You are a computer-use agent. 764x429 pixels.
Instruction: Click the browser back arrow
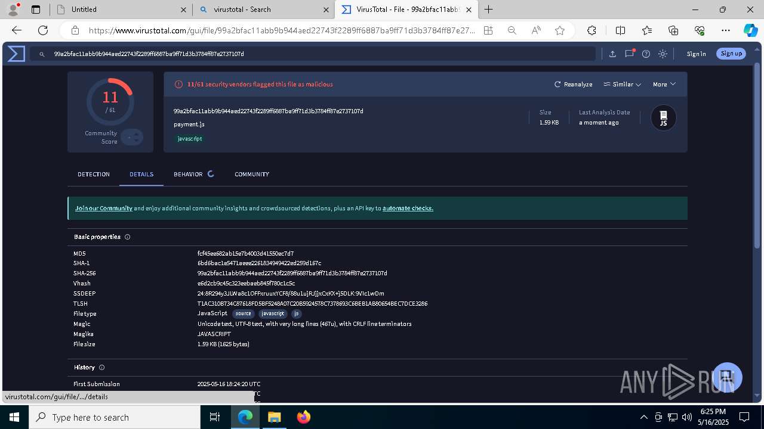[17, 30]
